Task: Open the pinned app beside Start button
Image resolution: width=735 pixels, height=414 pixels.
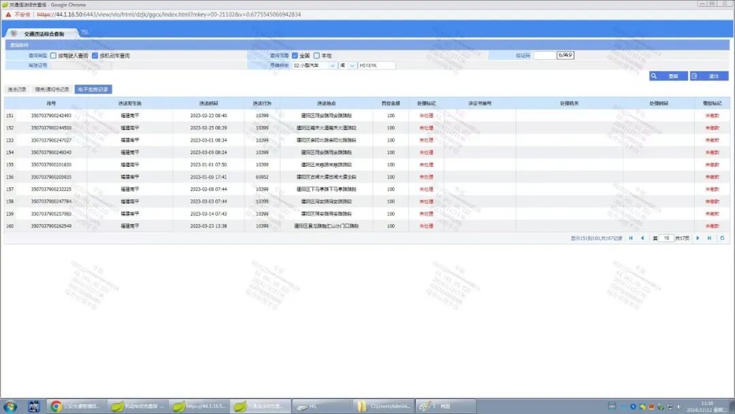Action: pos(33,406)
